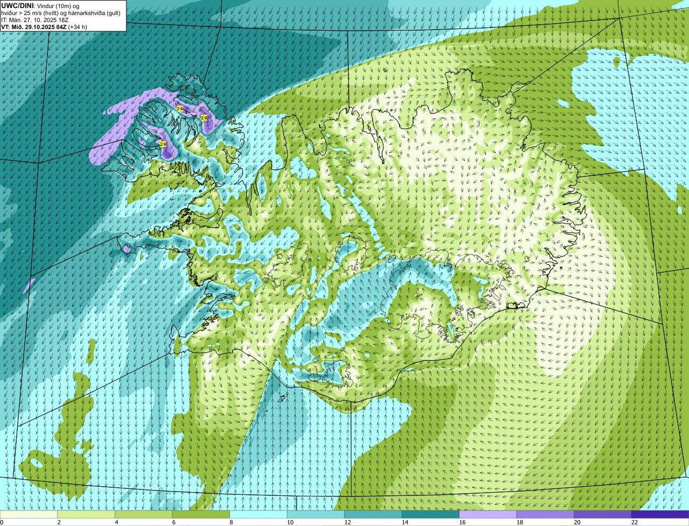Select the lavender 16–18 m/s legend swatch
The image size is (689, 526).
point(488,514)
